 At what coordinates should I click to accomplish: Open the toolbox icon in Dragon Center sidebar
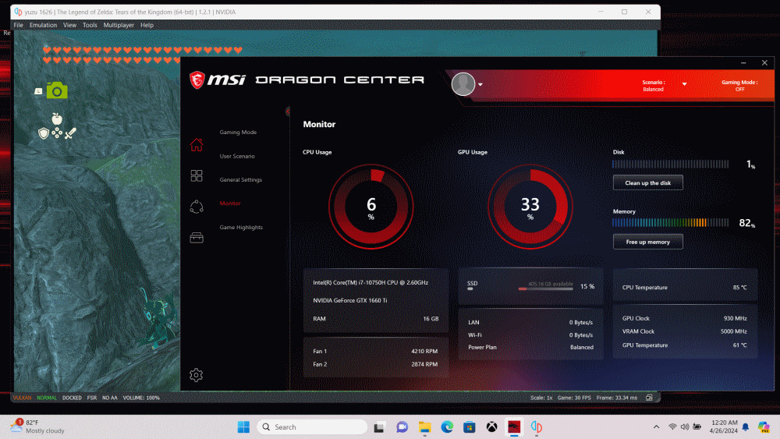(197, 238)
